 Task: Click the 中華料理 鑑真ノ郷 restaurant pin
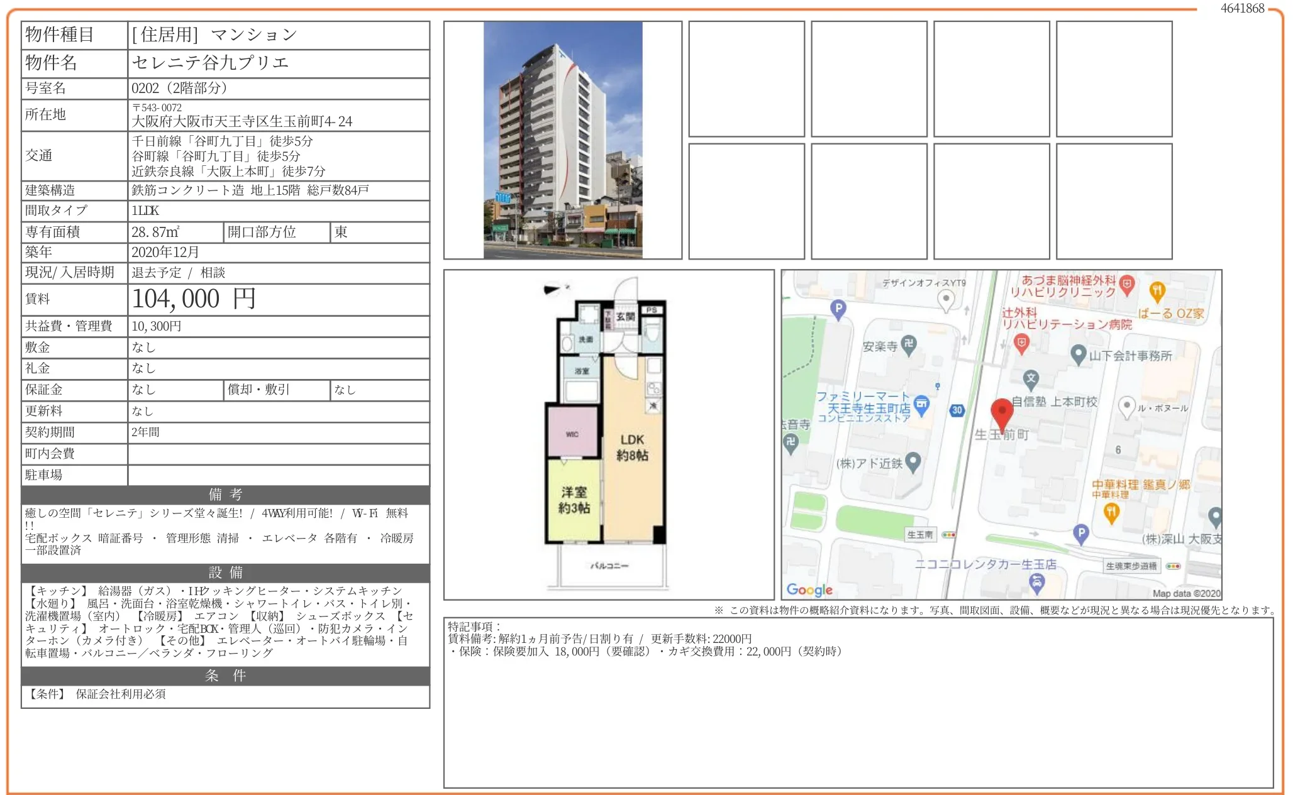click(1111, 512)
